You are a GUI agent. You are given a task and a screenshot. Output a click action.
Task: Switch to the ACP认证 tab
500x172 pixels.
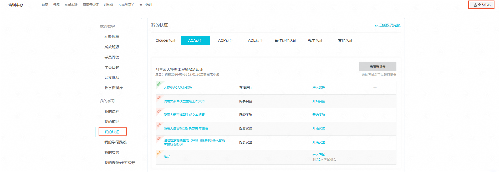click(x=226, y=40)
